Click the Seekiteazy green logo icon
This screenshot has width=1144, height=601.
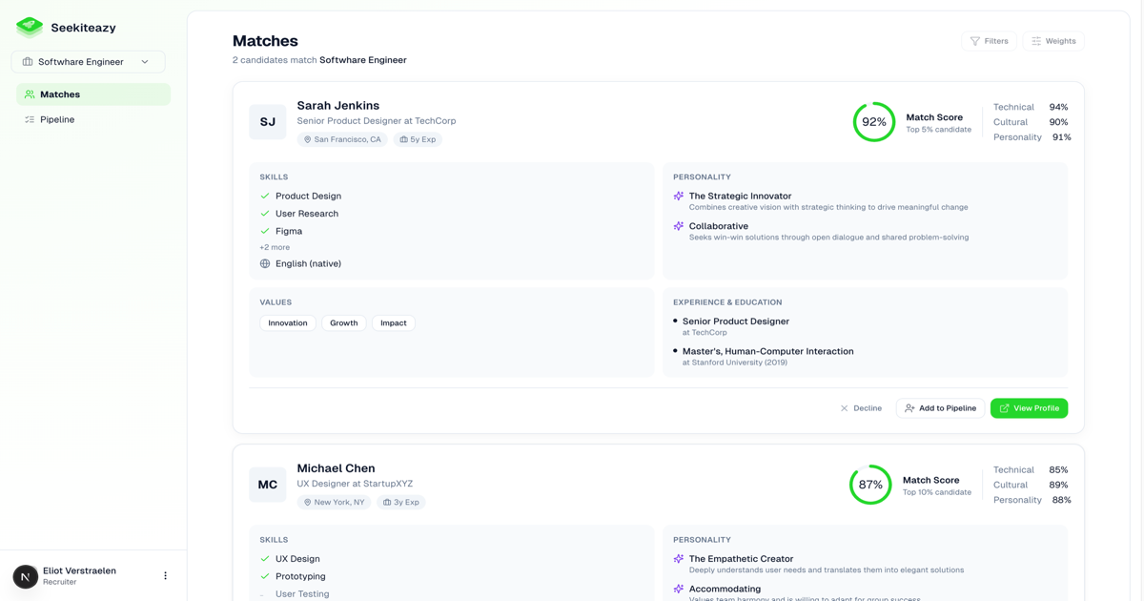click(30, 27)
